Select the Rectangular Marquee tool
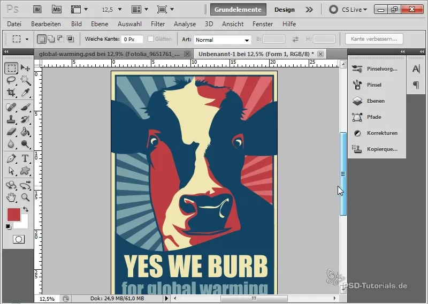 coord(11,68)
